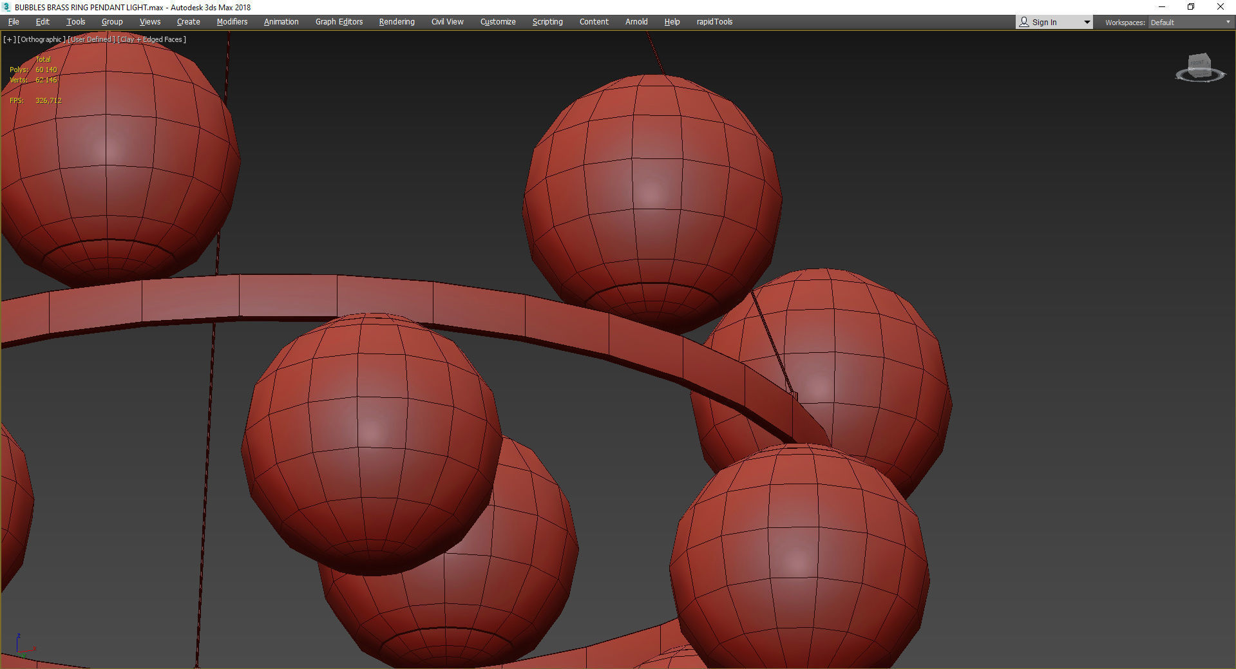The image size is (1236, 669).
Task: Open the Views menu
Action: tap(150, 22)
